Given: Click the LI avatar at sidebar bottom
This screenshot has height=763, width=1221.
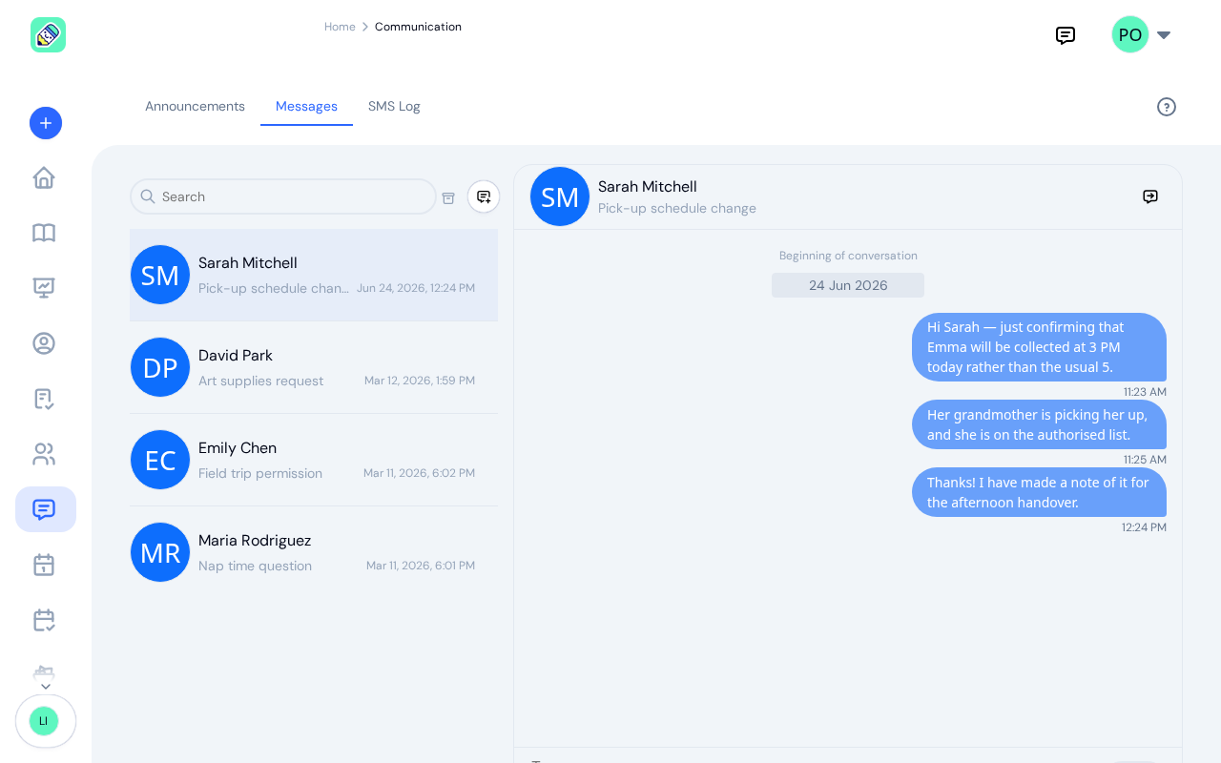Looking at the screenshot, I should coord(44,721).
